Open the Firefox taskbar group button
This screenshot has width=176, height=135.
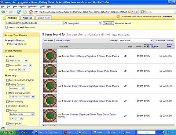[27, 132]
